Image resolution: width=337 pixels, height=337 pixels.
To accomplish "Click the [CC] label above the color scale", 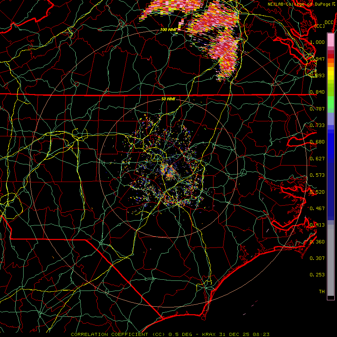I will point(320,26).
